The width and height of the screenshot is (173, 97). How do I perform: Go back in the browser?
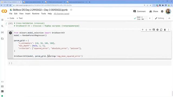point(2,5)
